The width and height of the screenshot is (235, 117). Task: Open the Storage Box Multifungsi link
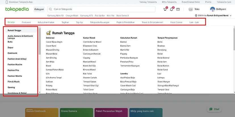click(168, 86)
